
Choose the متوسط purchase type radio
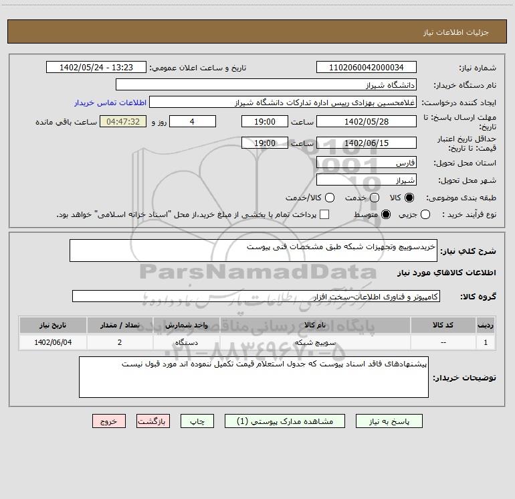386,214
